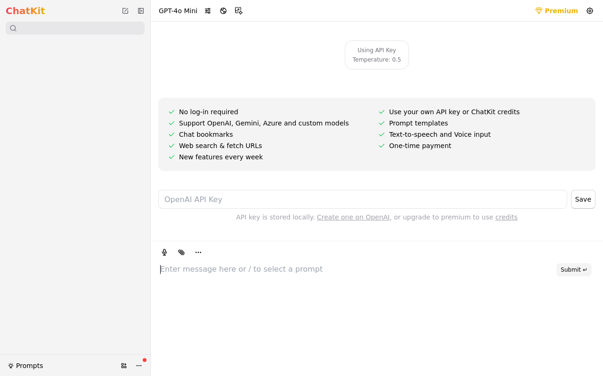603x376 pixels.
Task: Attach a file with the paperclip icon
Action: 181,252
